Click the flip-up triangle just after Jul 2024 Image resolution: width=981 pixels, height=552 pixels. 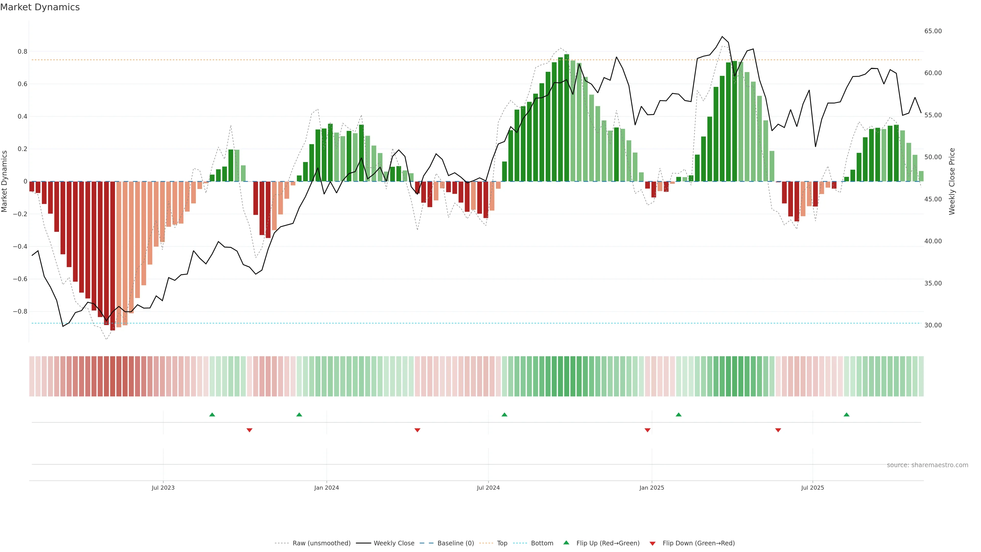click(504, 415)
